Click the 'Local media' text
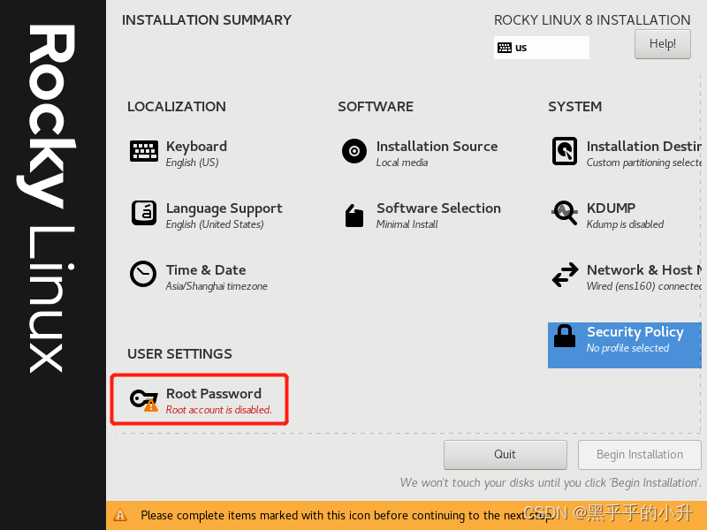This screenshot has height=530, width=707. tap(402, 163)
